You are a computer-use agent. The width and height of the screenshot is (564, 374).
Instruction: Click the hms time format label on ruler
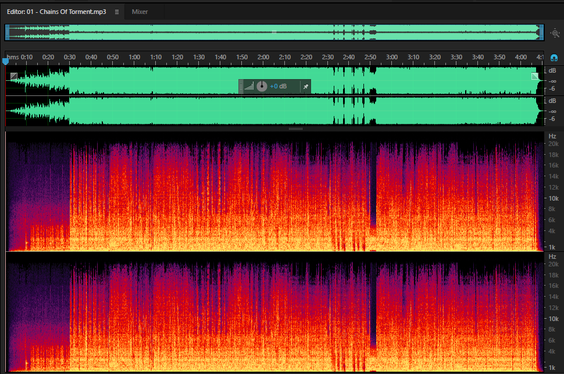click(x=13, y=57)
